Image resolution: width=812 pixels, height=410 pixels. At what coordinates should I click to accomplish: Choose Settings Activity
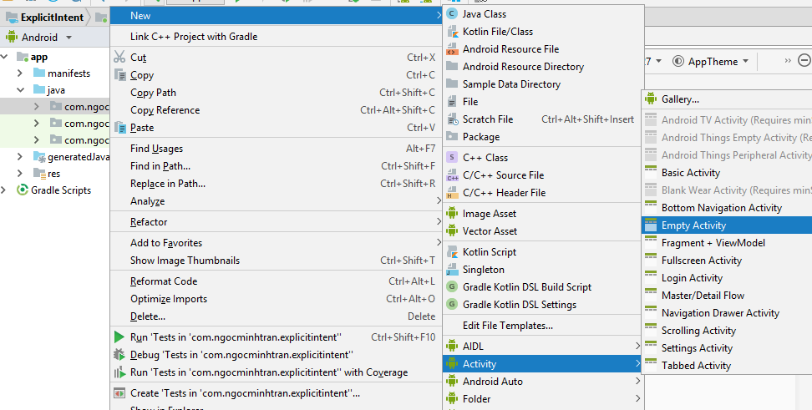[727, 348]
